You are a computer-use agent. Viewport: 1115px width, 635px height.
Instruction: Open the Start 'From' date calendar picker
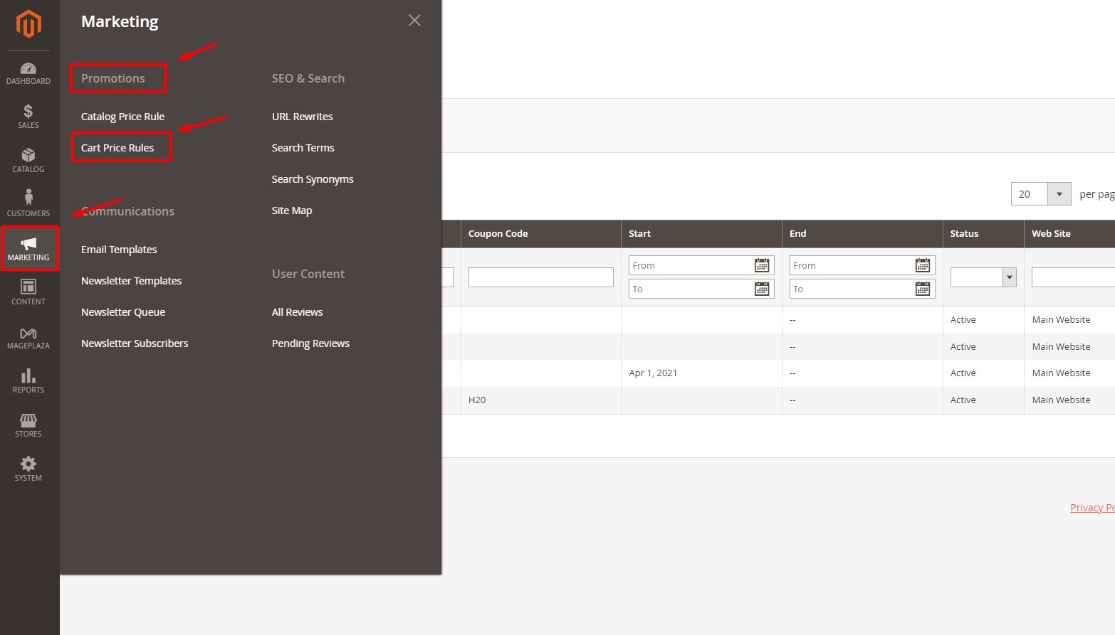[x=762, y=265]
